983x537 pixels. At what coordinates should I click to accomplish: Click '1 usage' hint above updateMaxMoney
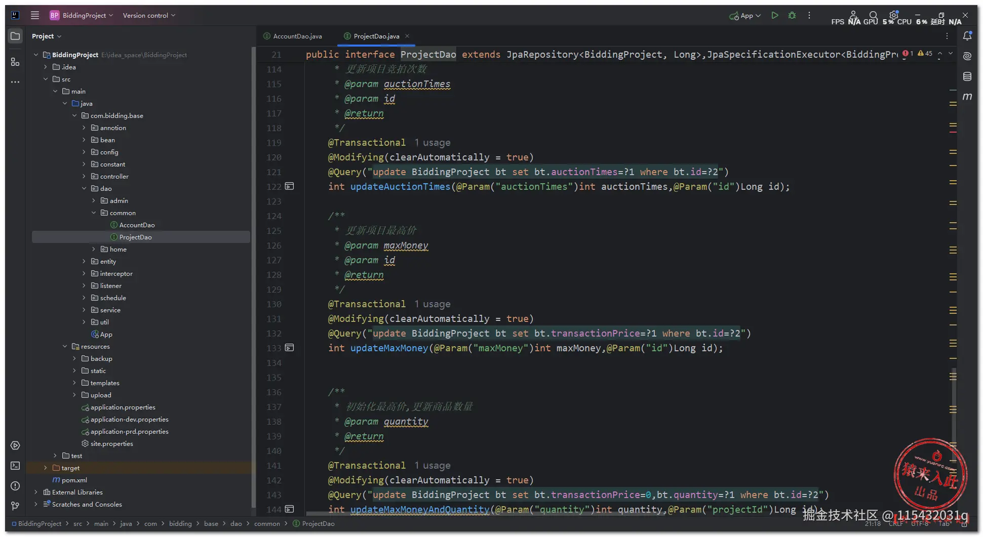click(432, 304)
